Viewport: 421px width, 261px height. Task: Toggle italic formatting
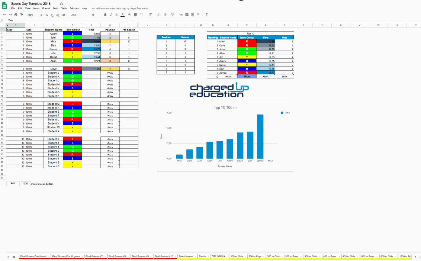111,15
